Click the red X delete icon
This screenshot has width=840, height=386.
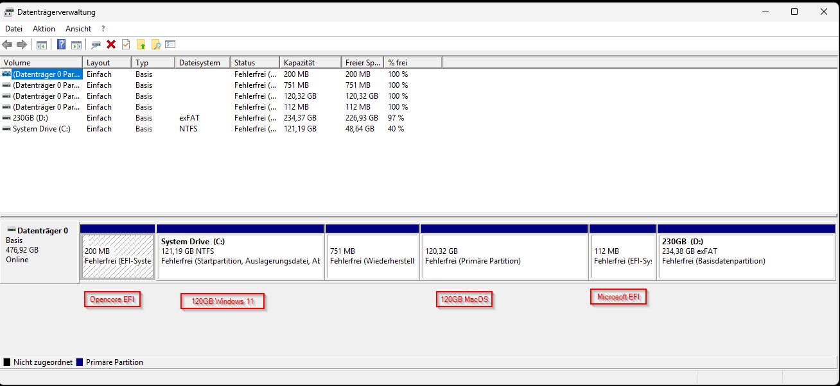[x=111, y=44]
